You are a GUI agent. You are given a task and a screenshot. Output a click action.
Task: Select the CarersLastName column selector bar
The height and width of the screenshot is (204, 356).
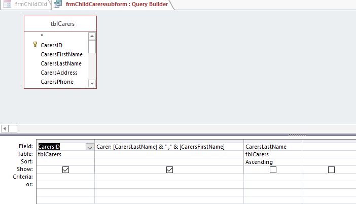273,141
